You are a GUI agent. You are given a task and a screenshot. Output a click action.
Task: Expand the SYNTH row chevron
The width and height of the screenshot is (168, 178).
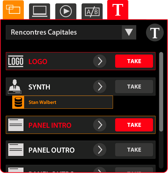[100, 87]
